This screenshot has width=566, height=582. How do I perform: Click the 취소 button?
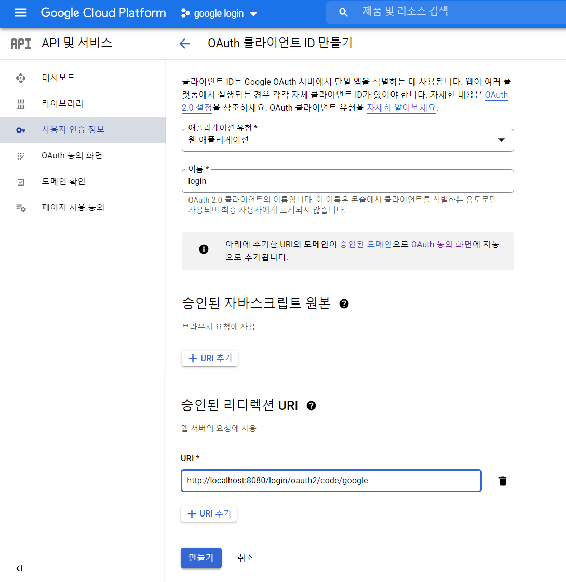click(x=246, y=558)
